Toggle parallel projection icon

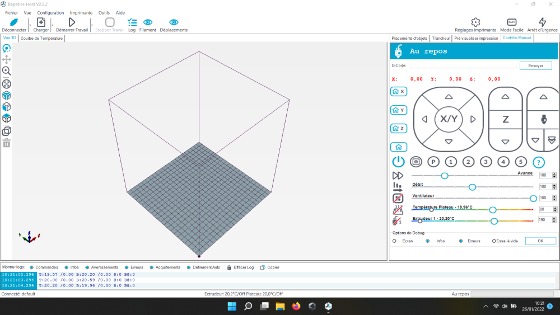coord(6,131)
